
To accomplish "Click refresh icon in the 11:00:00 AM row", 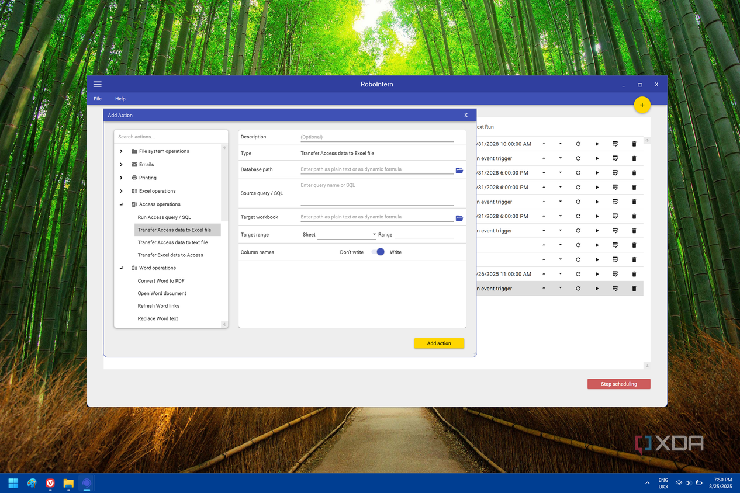I will point(578,274).
